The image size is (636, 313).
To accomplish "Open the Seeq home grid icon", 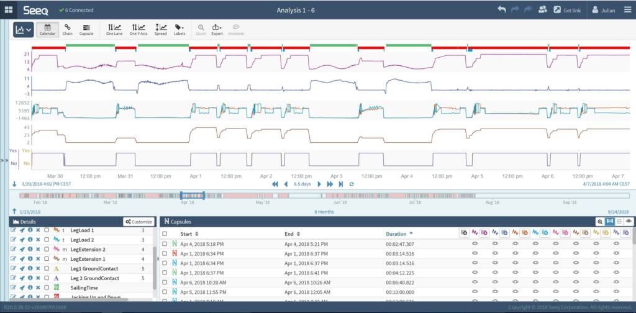I will click(x=9, y=10).
